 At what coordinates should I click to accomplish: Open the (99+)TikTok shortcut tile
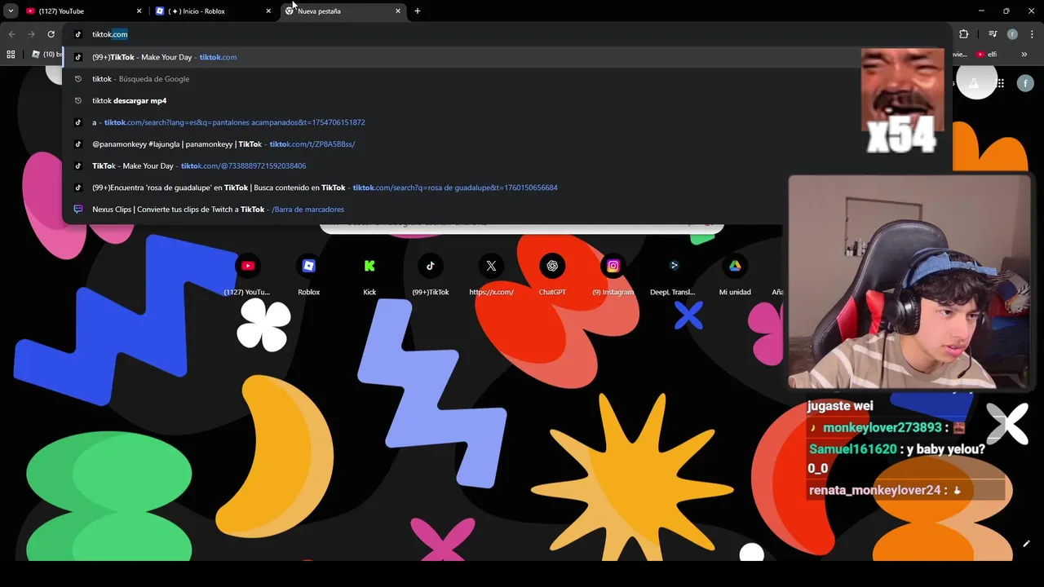[431, 275]
